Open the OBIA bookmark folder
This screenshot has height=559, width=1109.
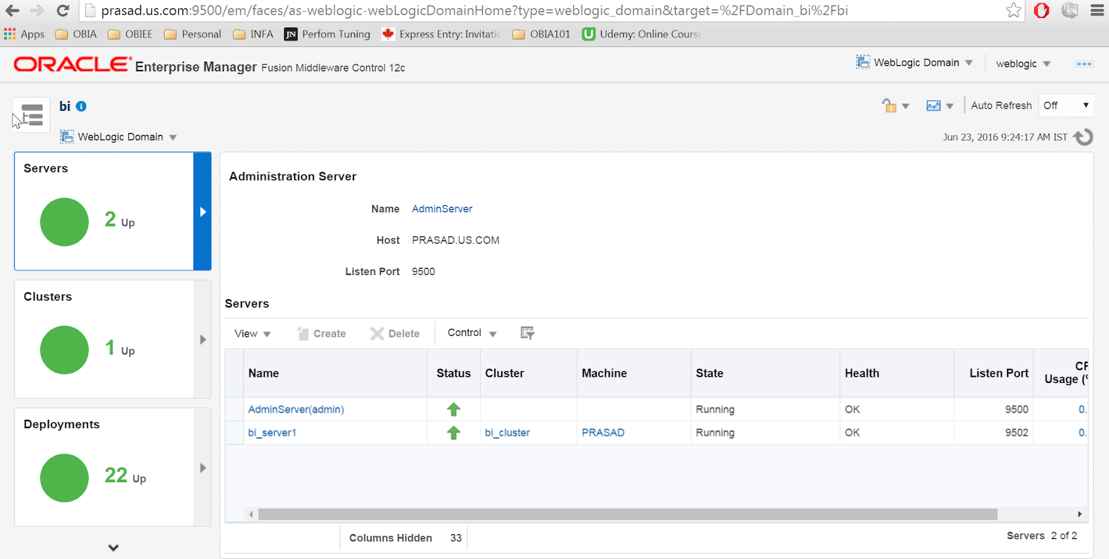[76, 34]
